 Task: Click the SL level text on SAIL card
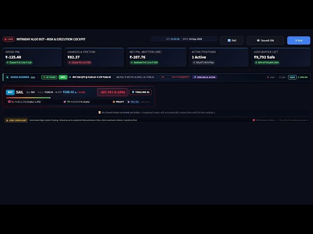click(26, 102)
